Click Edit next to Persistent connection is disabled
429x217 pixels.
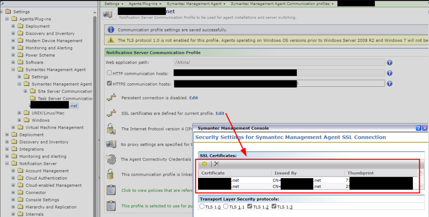tap(193, 98)
